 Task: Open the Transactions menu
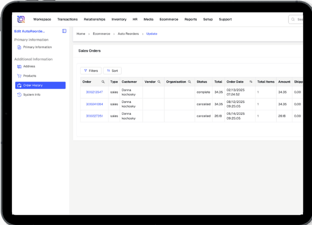67,20
